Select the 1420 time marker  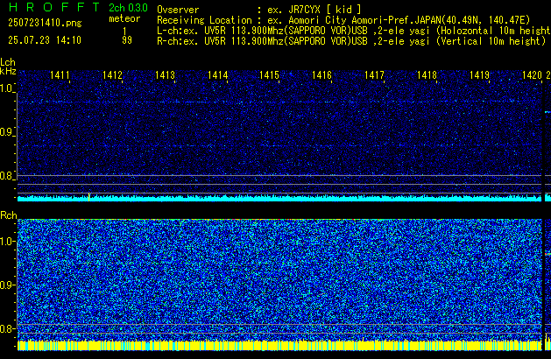[532, 75]
